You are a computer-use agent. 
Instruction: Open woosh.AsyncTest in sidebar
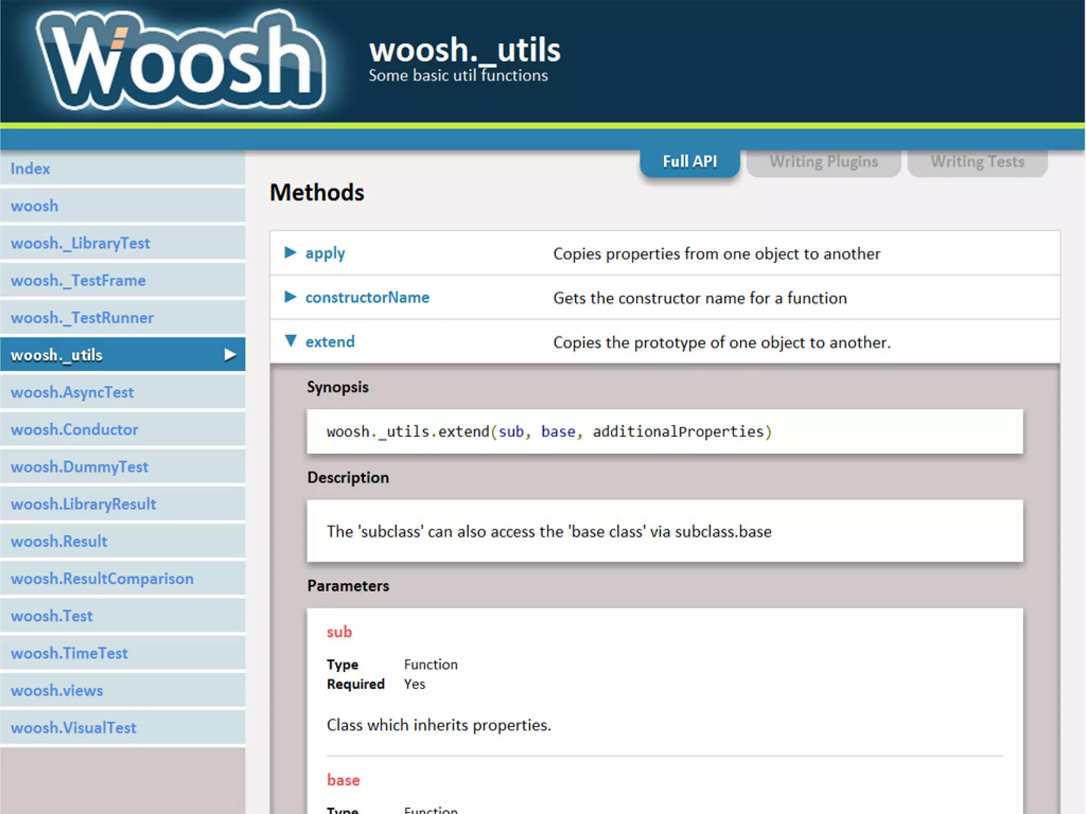pyautogui.click(x=122, y=392)
